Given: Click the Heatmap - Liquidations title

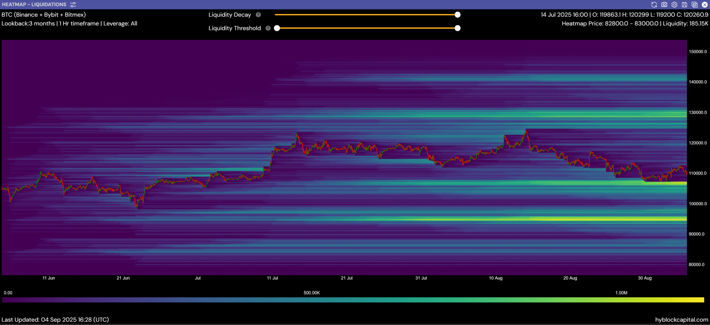Looking at the screenshot, I should [x=34, y=5].
